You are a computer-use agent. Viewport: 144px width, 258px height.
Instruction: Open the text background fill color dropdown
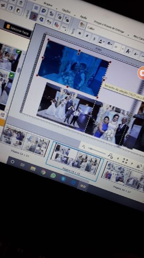point(109,44)
